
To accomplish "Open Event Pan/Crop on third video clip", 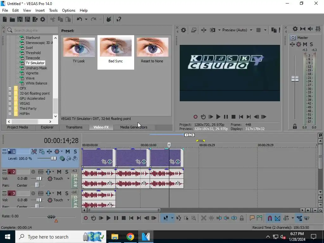I will click(172, 162).
